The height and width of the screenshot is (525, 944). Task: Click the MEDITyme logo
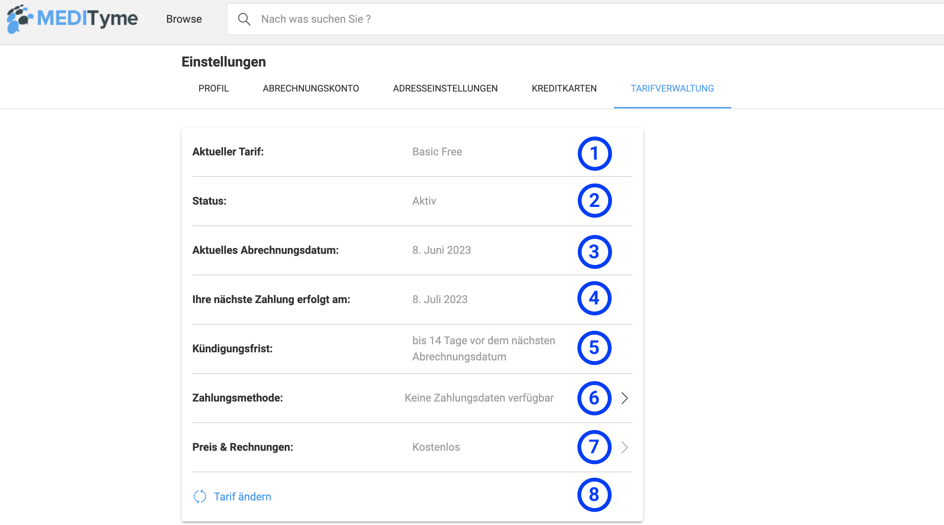pyautogui.click(x=72, y=19)
